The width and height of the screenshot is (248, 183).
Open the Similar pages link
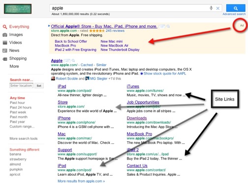click(101, 65)
